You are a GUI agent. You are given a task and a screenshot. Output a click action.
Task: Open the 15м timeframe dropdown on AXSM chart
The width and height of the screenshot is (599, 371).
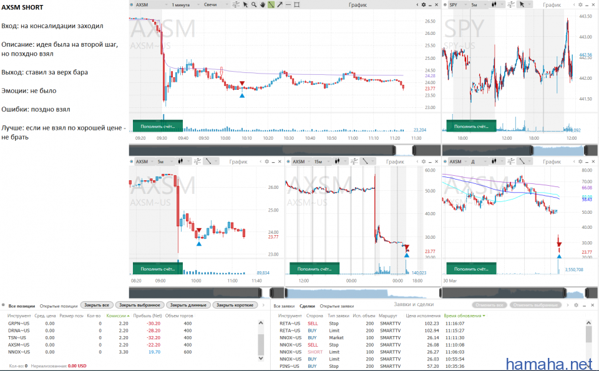[322, 161]
